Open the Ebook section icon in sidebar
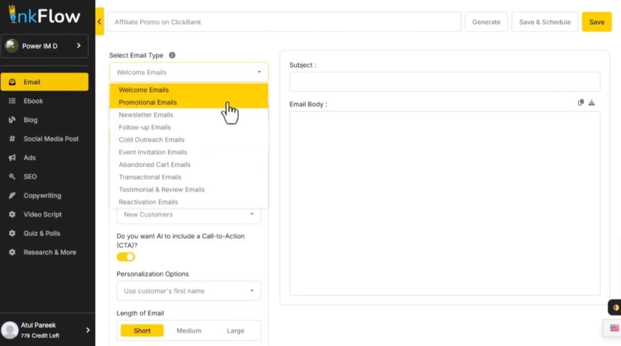This screenshot has height=346, width=621. click(12, 101)
